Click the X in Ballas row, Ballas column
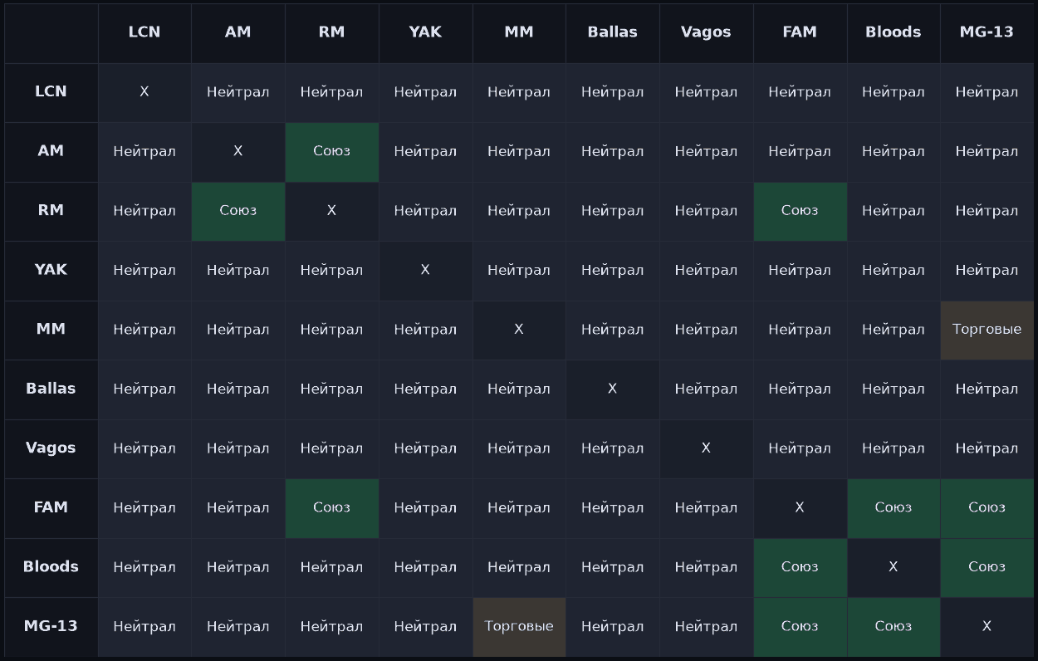Viewport: 1038px width, 661px height. [x=613, y=389]
